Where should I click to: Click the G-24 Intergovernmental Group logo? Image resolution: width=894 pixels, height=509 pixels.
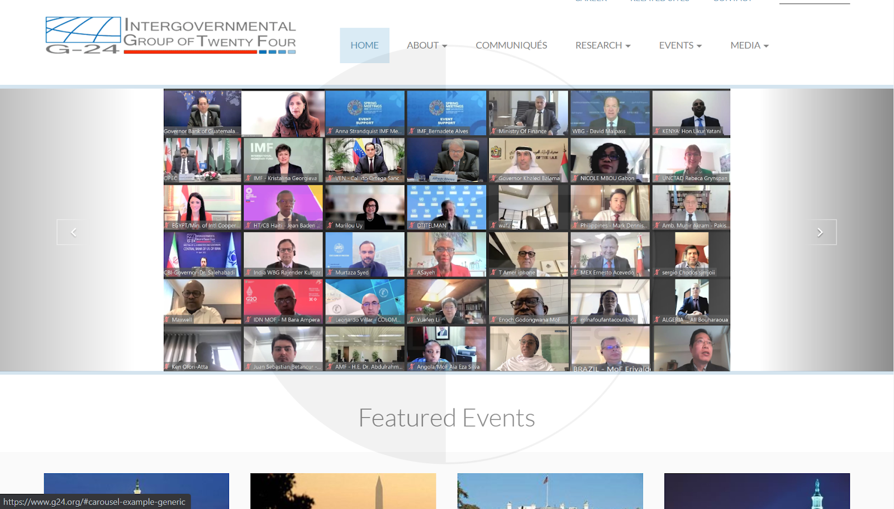pyautogui.click(x=170, y=36)
